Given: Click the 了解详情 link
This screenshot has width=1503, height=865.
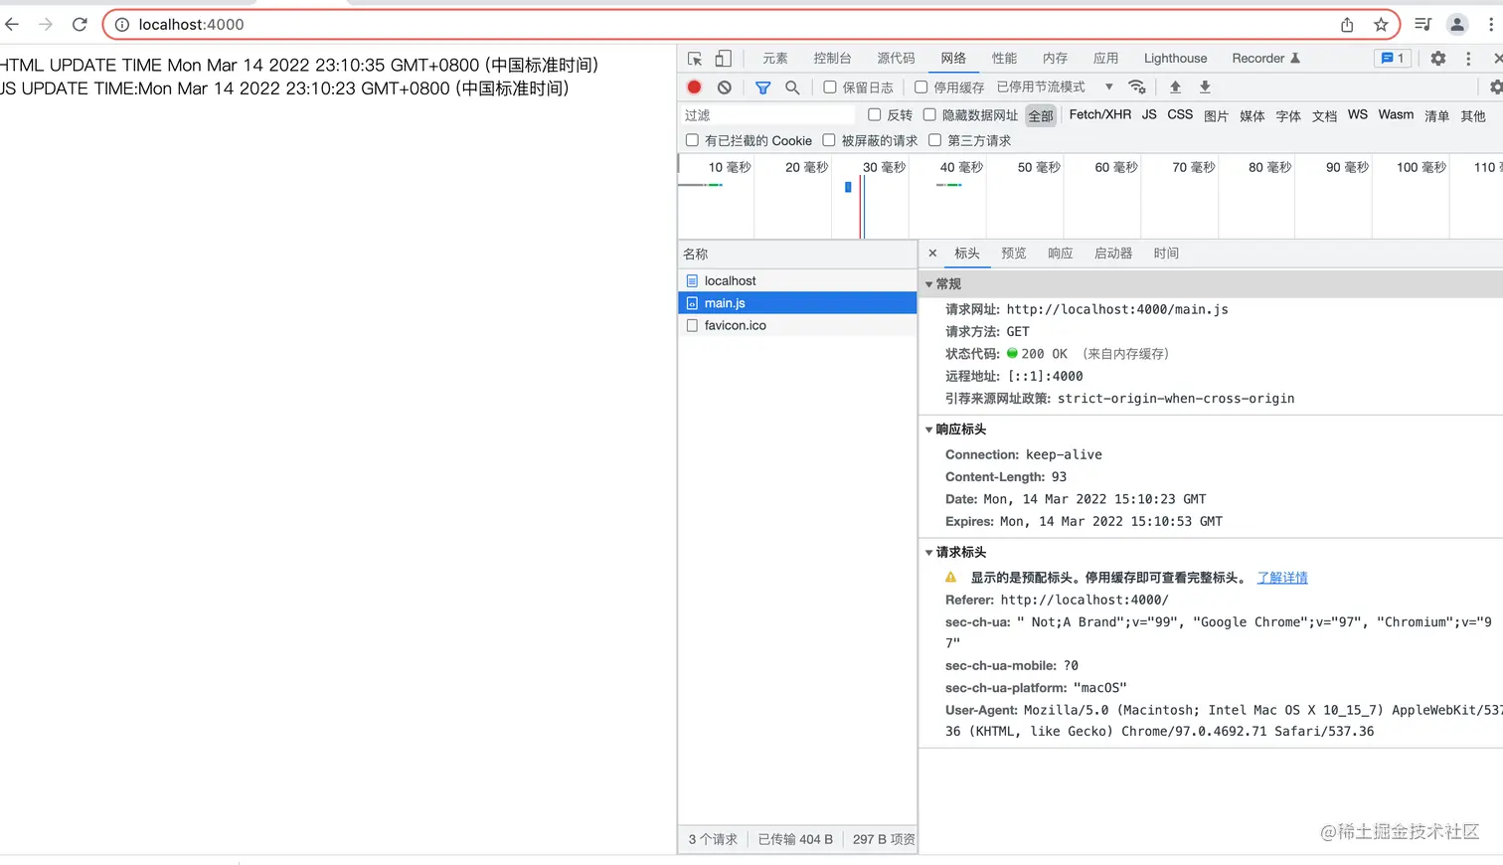Looking at the screenshot, I should [1281, 577].
